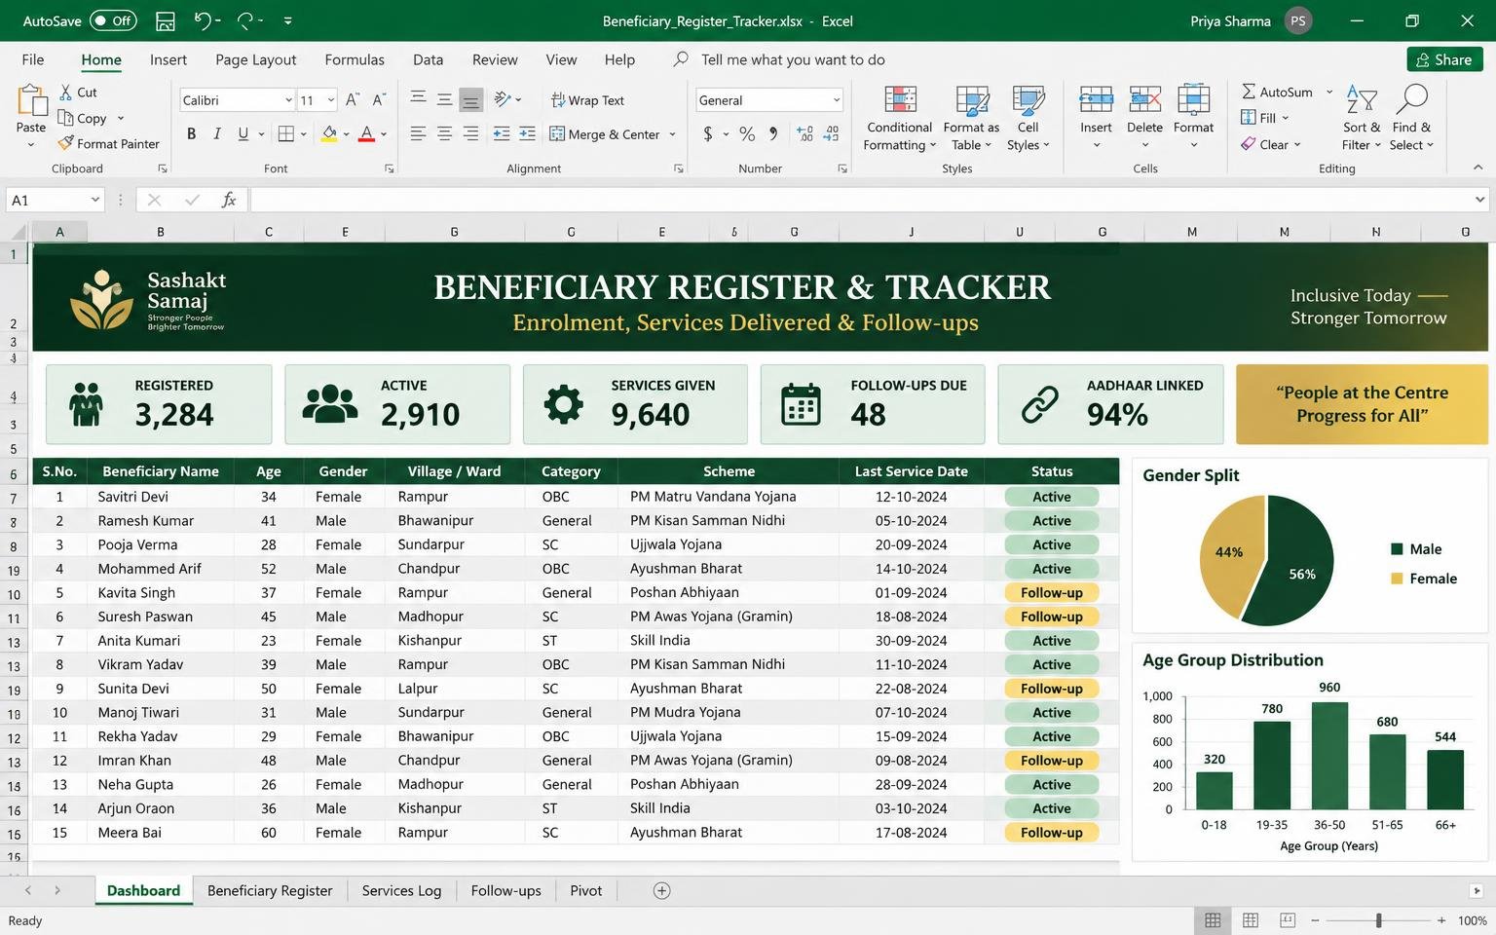Open the Calibri font name dropdown
This screenshot has width=1496, height=935.
[x=288, y=100]
